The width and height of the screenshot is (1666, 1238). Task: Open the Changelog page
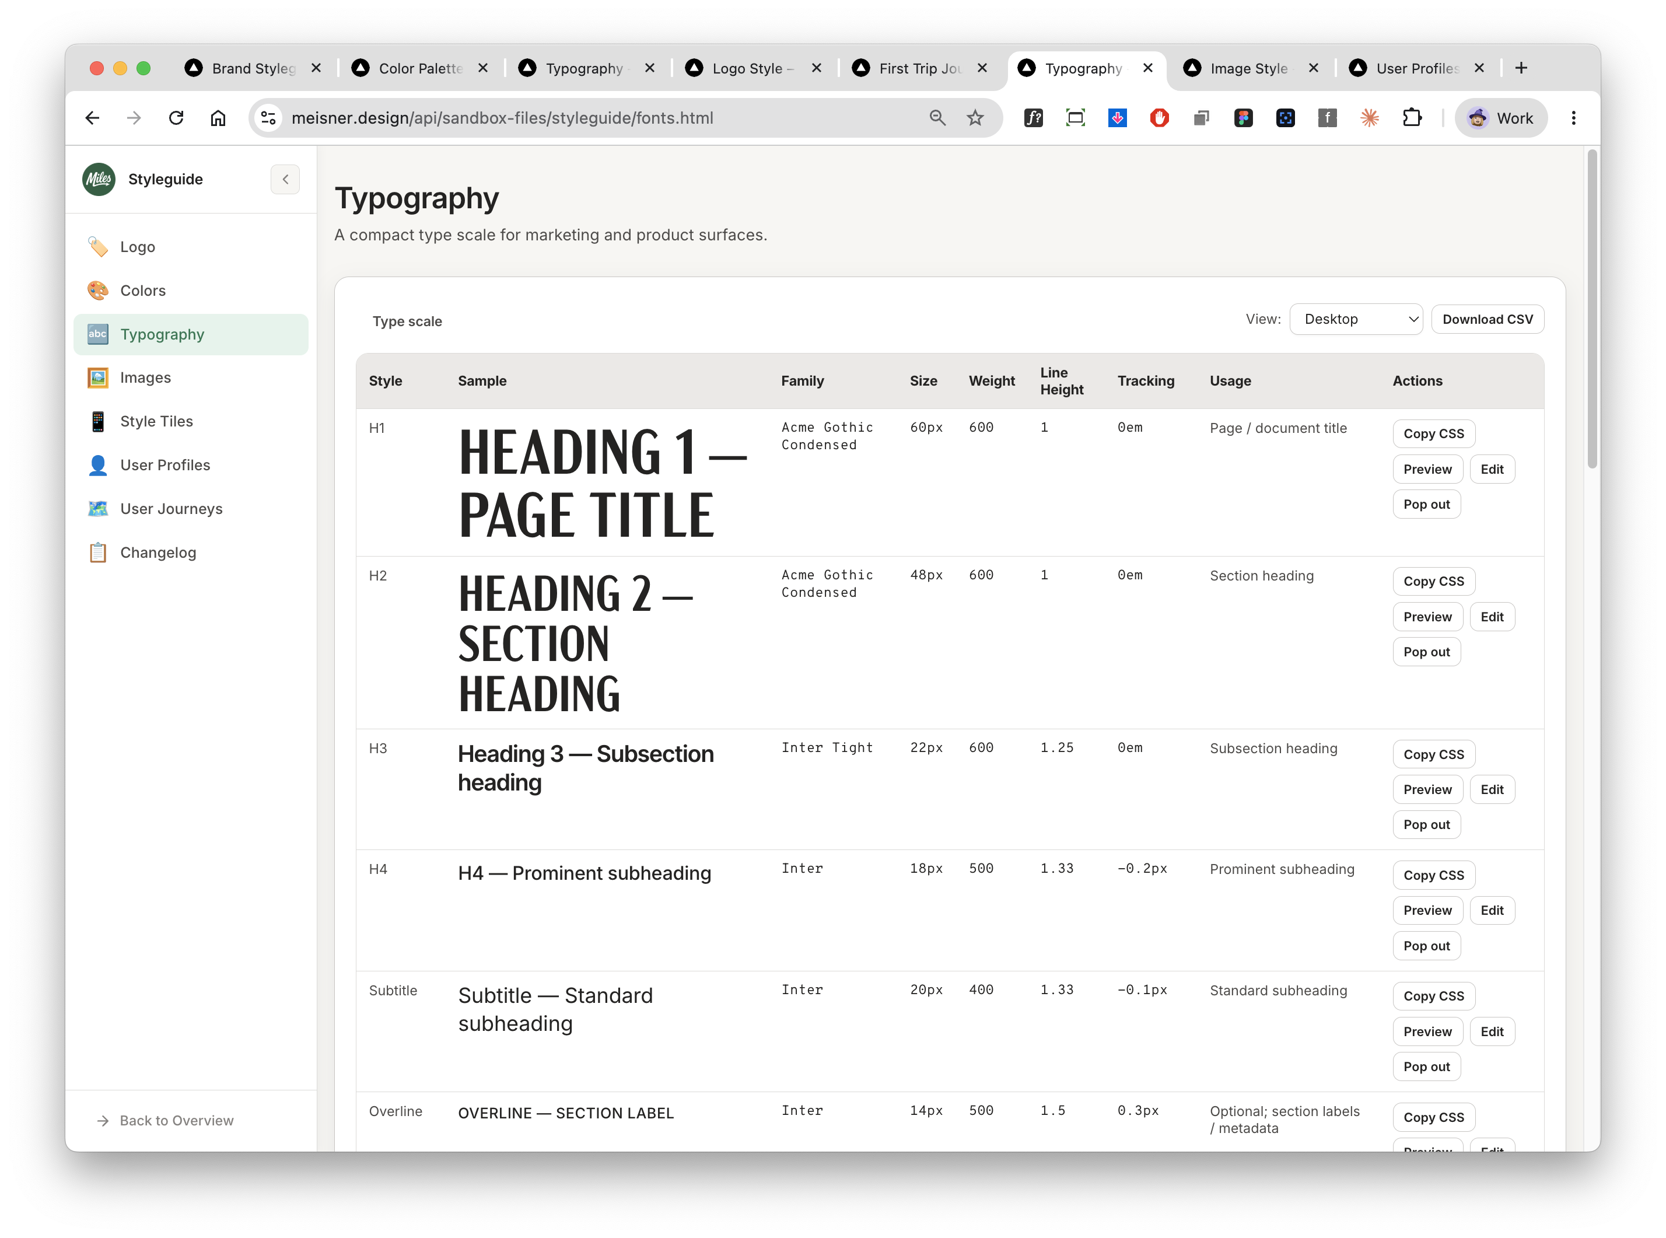pos(191,552)
